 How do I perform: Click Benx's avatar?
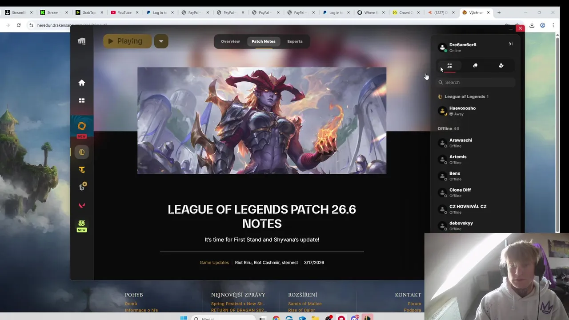click(442, 176)
